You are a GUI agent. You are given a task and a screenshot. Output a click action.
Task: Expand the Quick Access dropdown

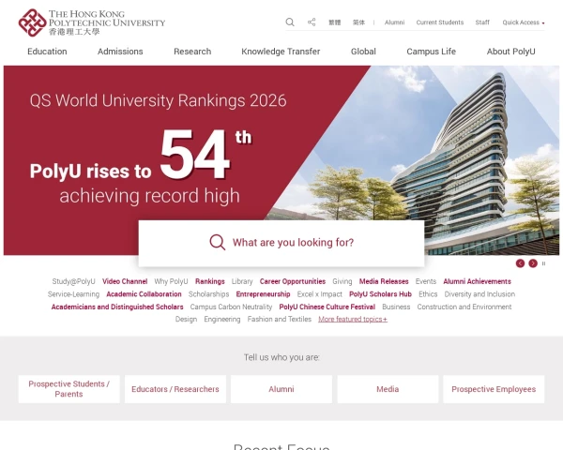click(x=524, y=22)
